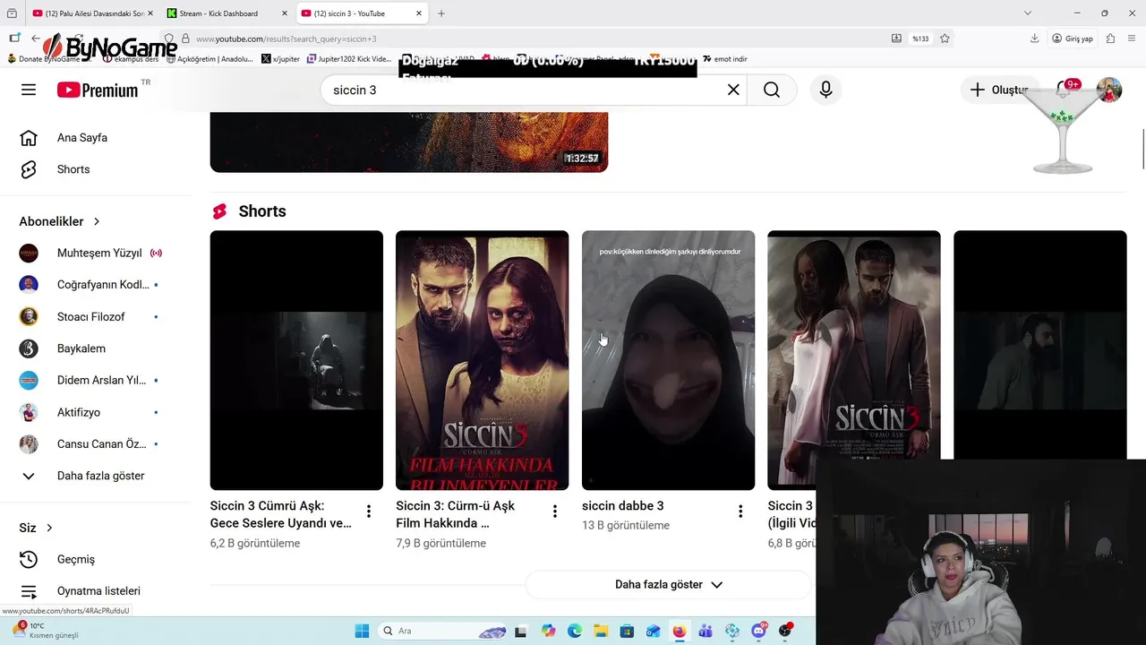Open the Siccin 3 Cümrü Aşk short thumbnail

click(296, 360)
